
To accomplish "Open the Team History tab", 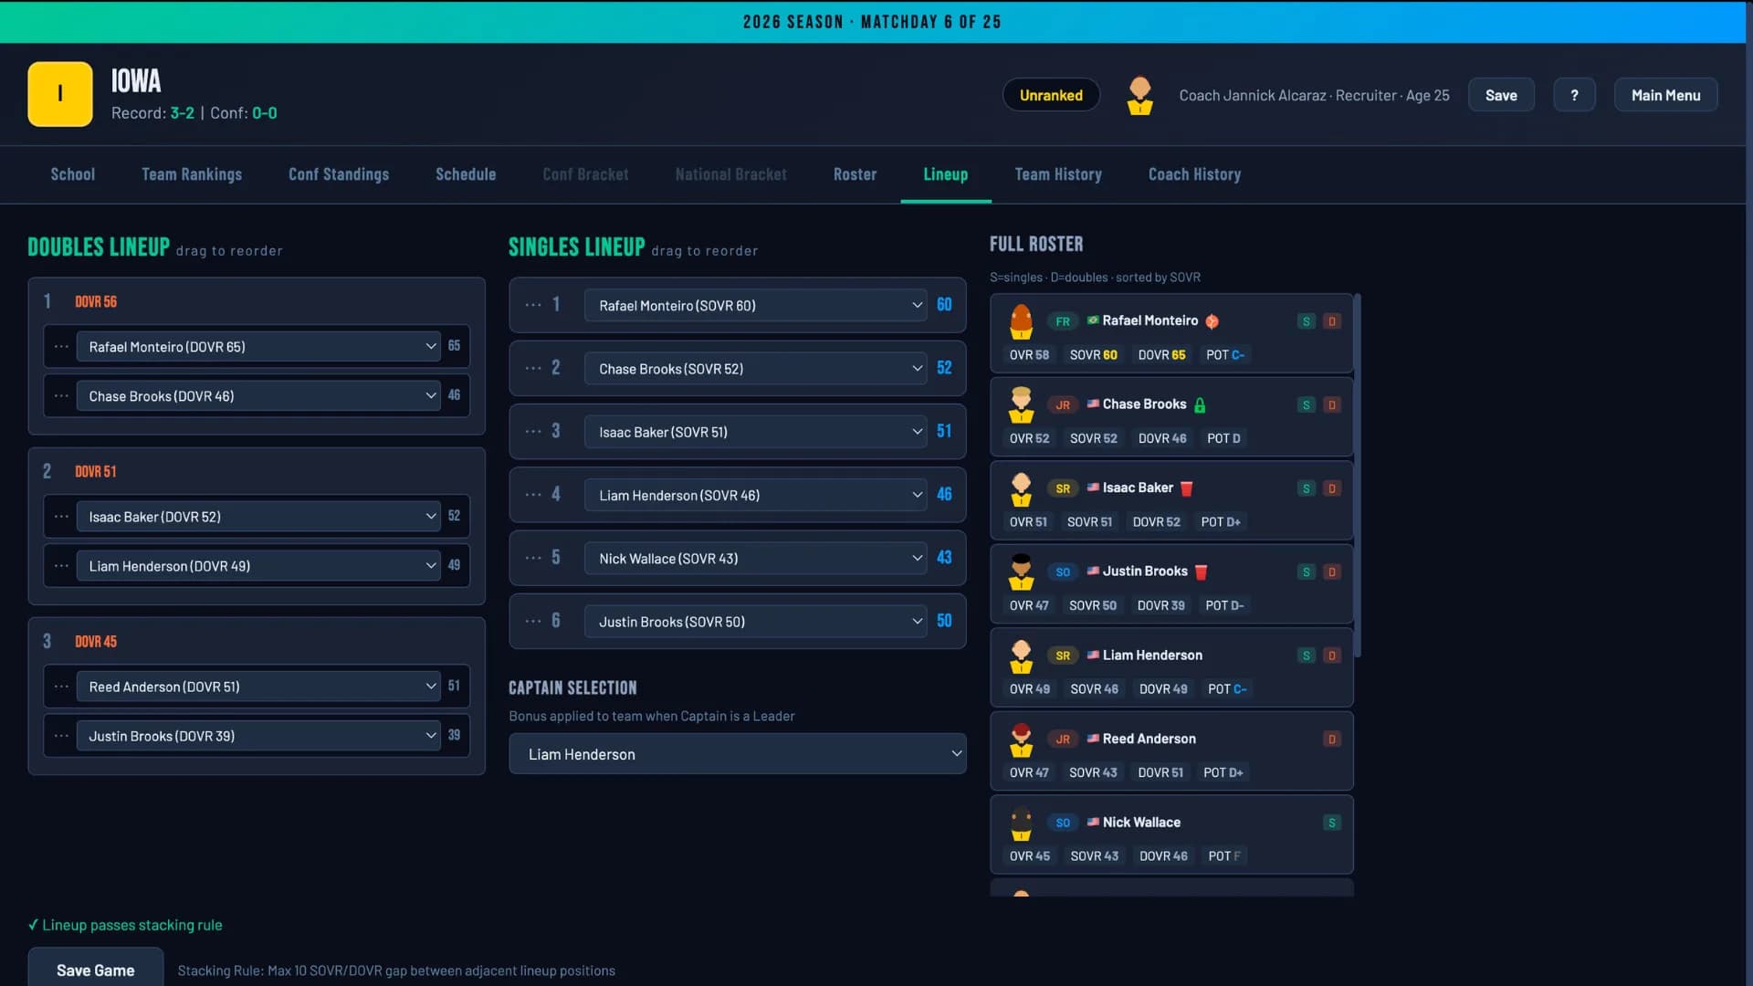I will tap(1058, 174).
